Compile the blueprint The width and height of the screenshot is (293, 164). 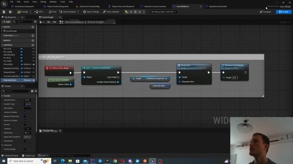22,12
